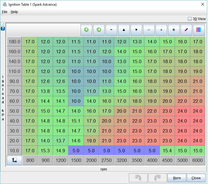Open the color gradient settings icon

199,30
